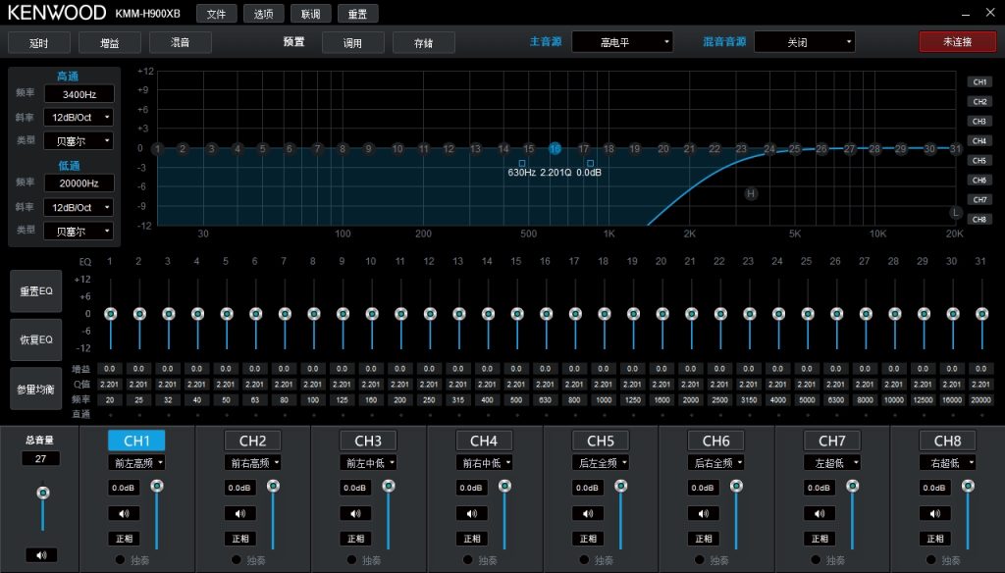
Task: Enable 独奏 solo for CH6
Action: tap(699, 560)
